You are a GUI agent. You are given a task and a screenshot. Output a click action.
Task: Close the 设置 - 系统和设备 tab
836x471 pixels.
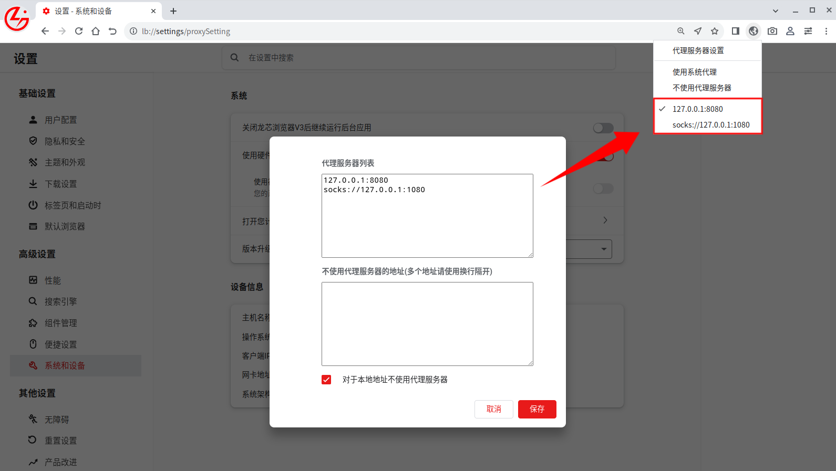(153, 11)
